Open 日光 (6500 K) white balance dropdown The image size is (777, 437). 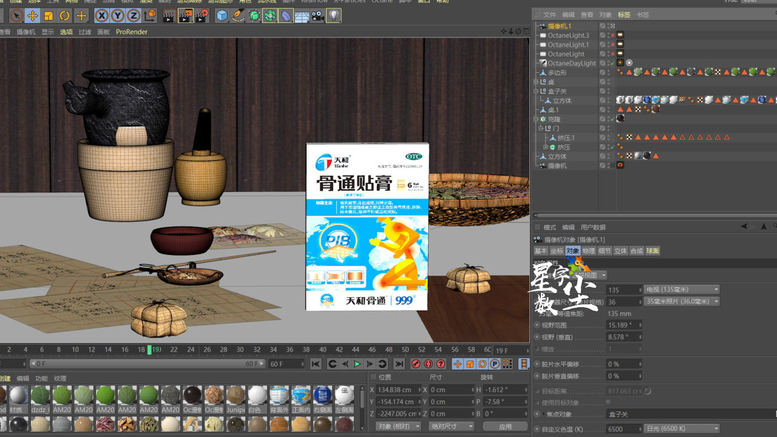coord(682,429)
